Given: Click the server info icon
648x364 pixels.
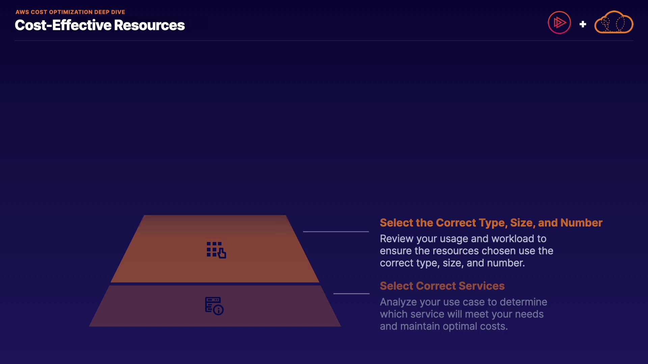Looking at the screenshot, I should [x=214, y=306].
